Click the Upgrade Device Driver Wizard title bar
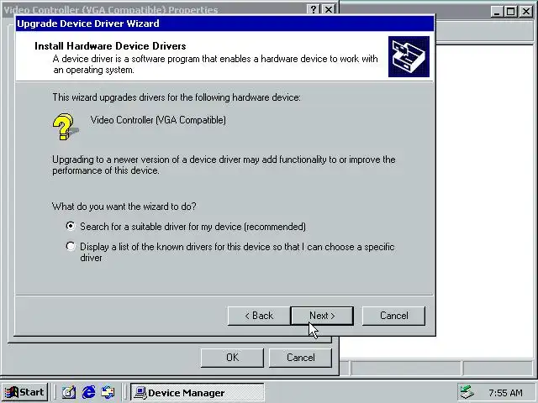Image resolution: width=538 pixels, height=403 pixels. (224, 24)
